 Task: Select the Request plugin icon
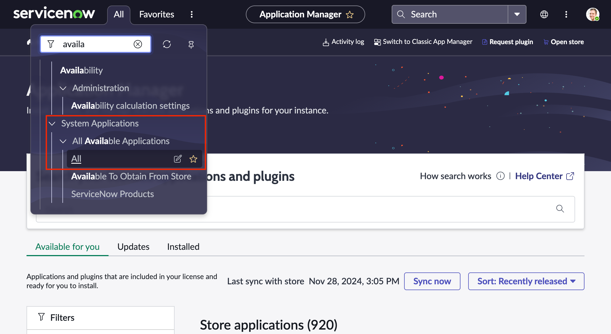[485, 42]
